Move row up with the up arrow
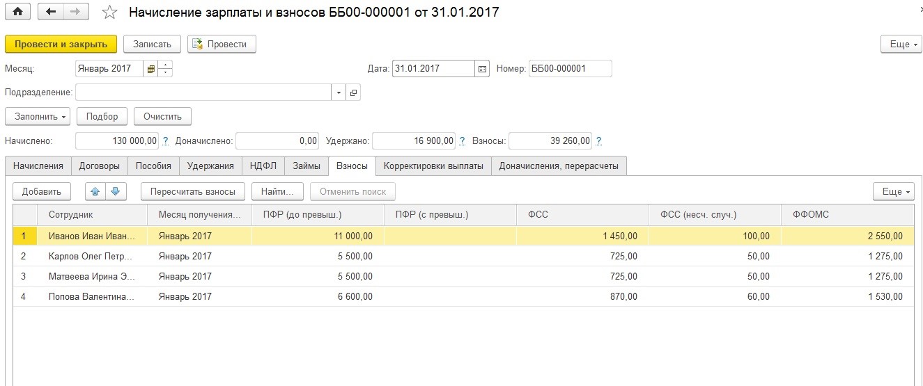Screen dimensions: 923x386 (x=95, y=191)
